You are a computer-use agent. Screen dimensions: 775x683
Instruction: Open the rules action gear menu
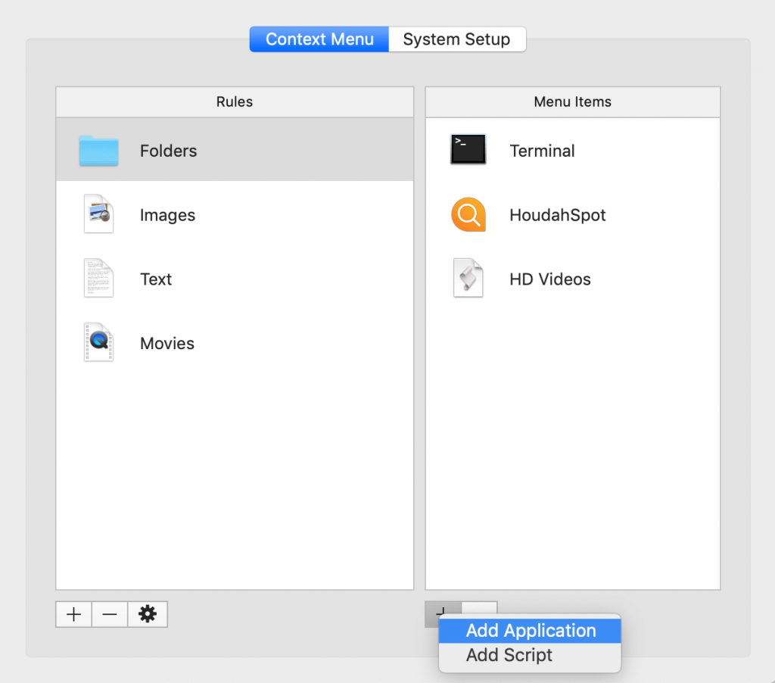[147, 614]
